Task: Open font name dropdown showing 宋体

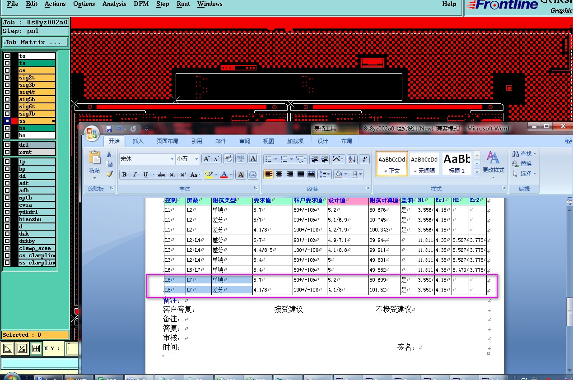Action: point(172,159)
